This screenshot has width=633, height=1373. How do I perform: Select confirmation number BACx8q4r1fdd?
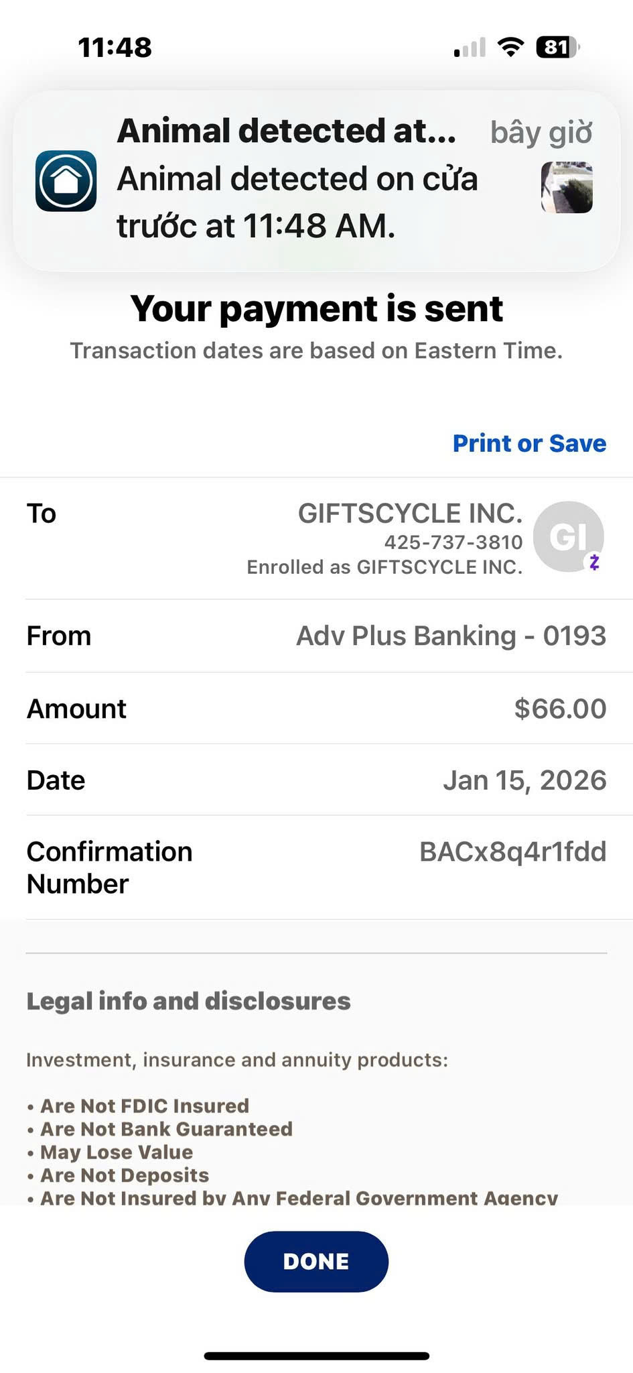[512, 852]
